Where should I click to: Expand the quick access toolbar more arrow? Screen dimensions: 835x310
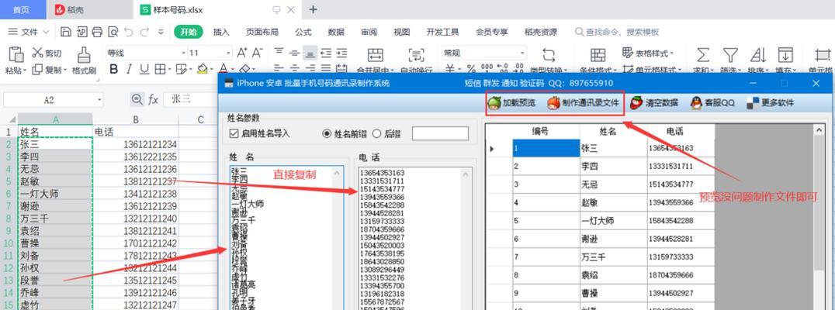click(161, 32)
